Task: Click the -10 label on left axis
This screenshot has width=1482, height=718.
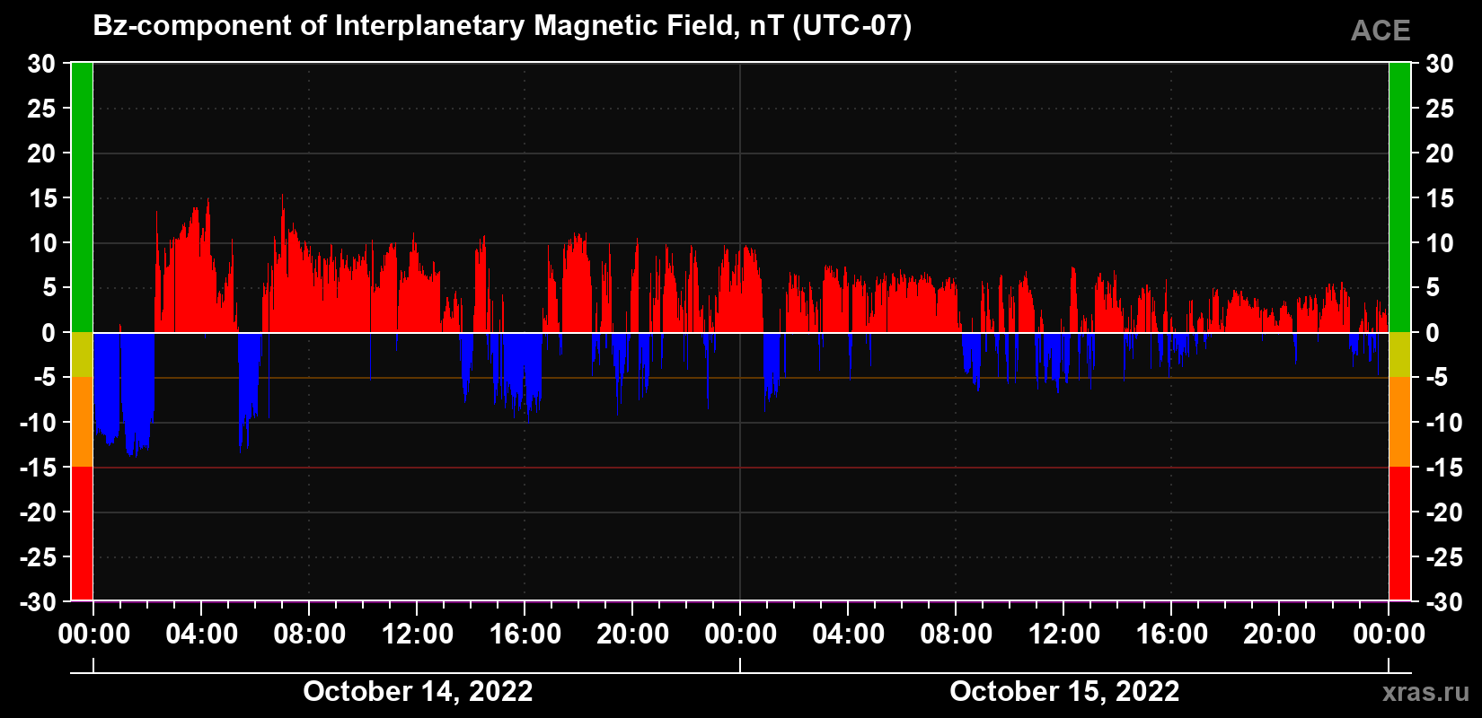Action: click(x=38, y=423)
